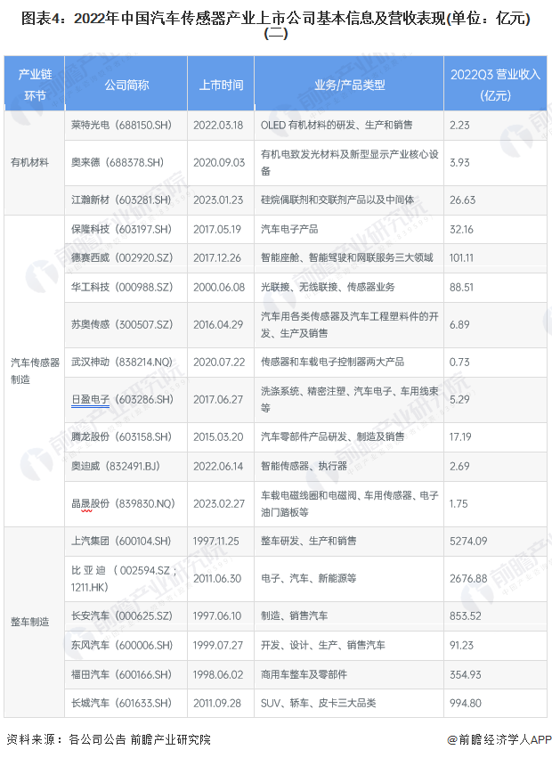Click the 产业链环节 column header
Screen dimensions: 552x758
[x=35, y=85]
